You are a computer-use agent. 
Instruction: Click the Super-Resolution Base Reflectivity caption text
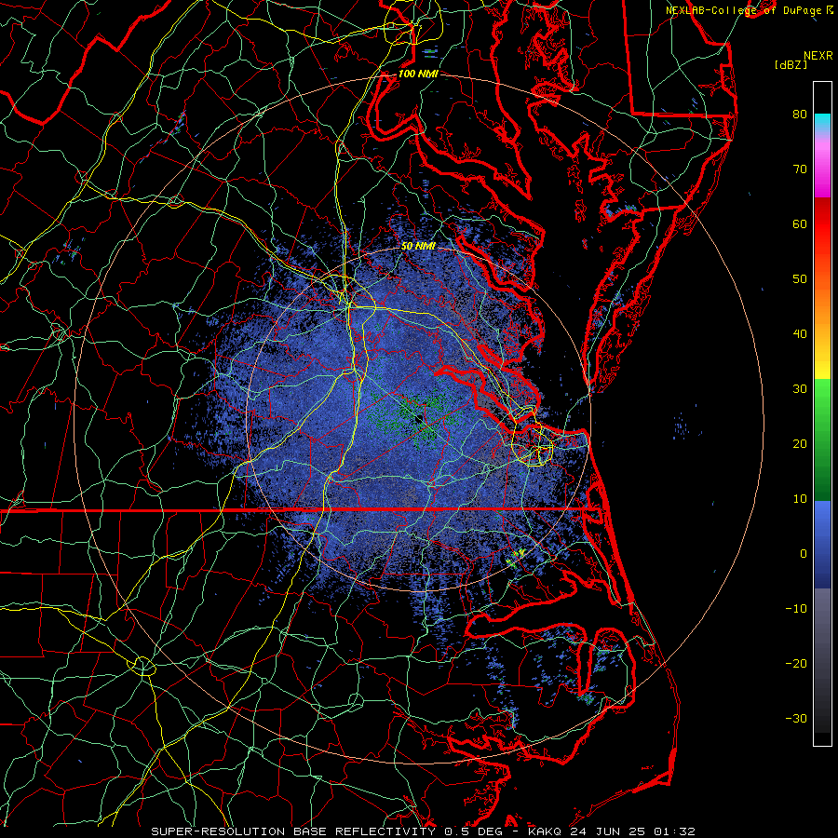[424, 831]
